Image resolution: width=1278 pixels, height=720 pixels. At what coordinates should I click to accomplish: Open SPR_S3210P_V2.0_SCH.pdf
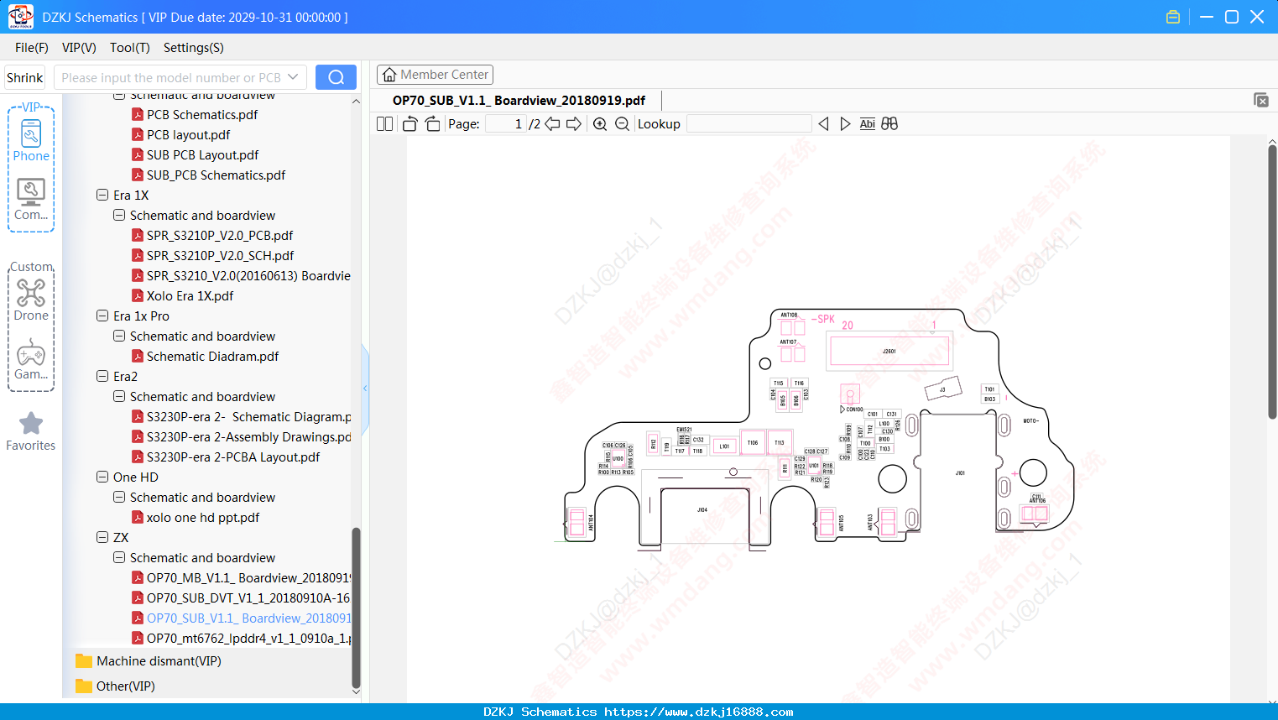pyautogui.click(x=213, y=256)
